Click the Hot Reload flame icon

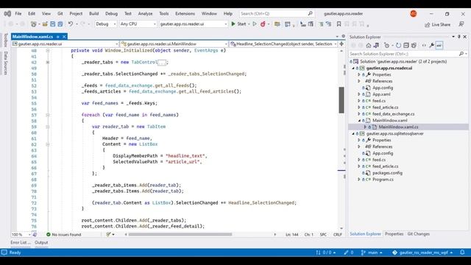click(263, 24)
